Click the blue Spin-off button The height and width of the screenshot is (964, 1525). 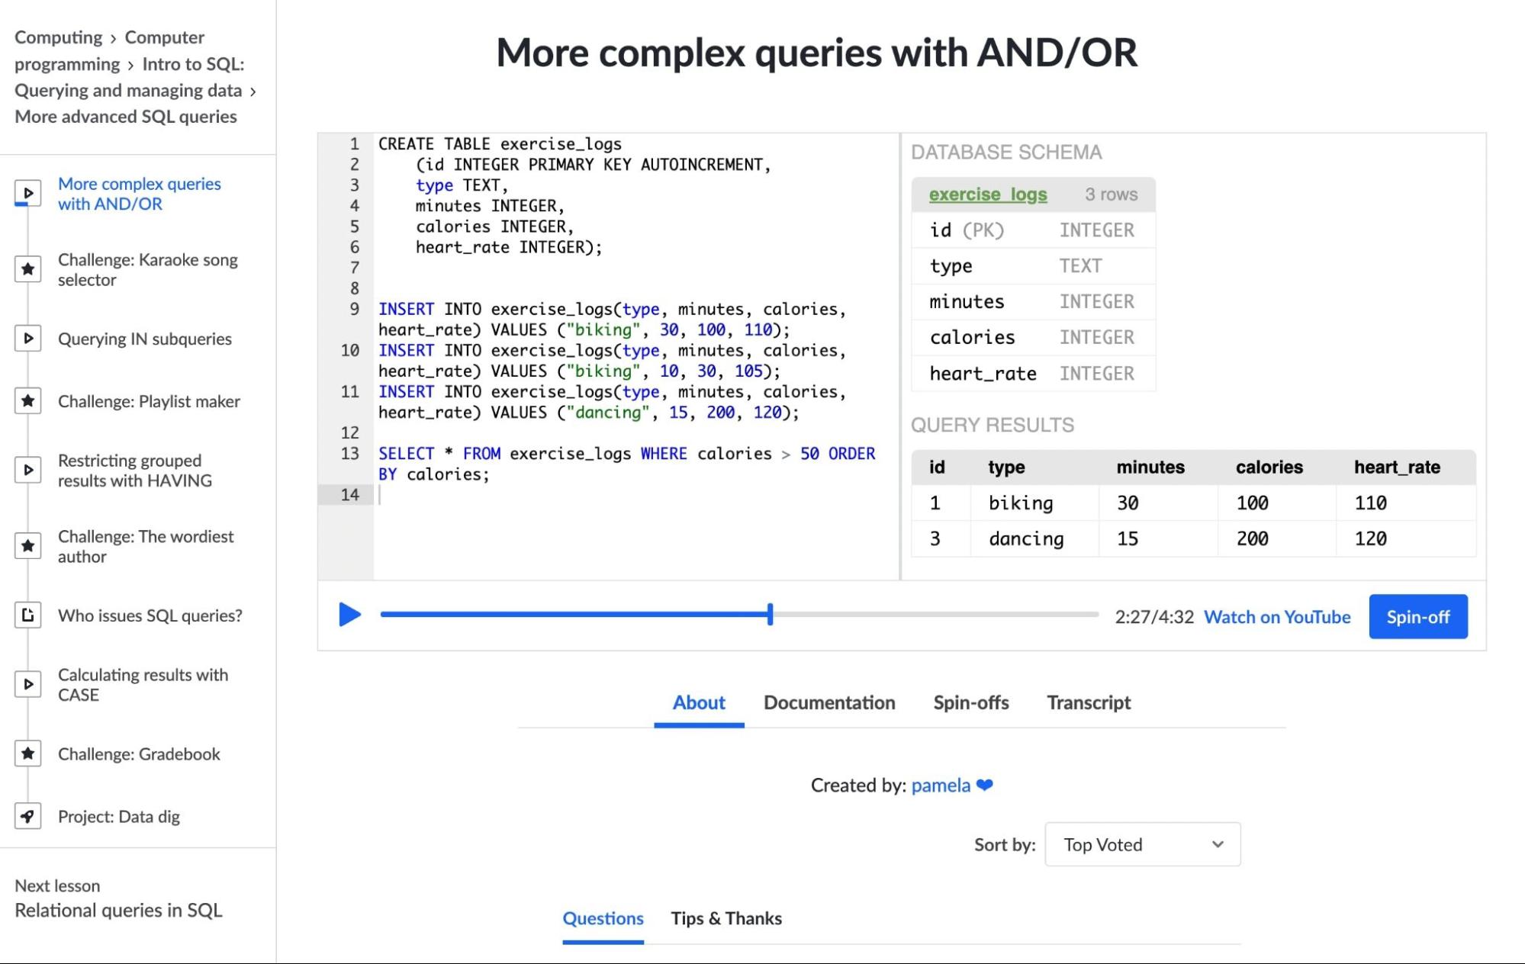pos(1417,616)
